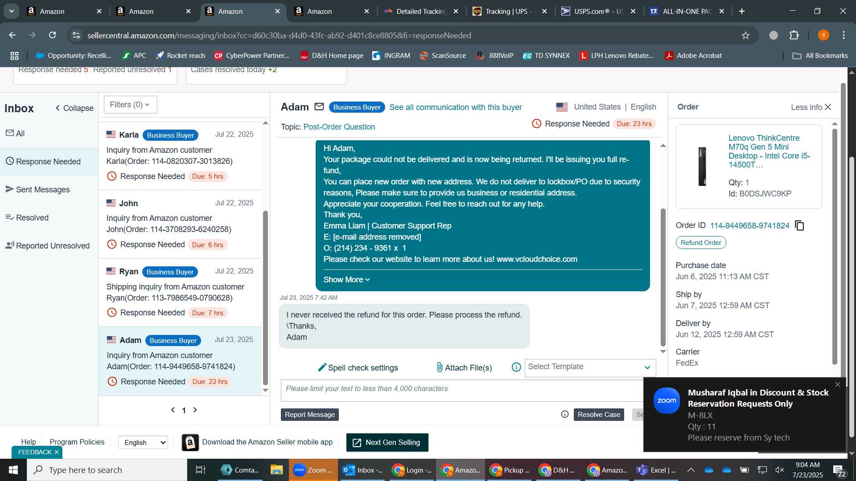856x481 pixels.
Task: Open File Explorer from the taskbar
Action: tap(276, 470)
